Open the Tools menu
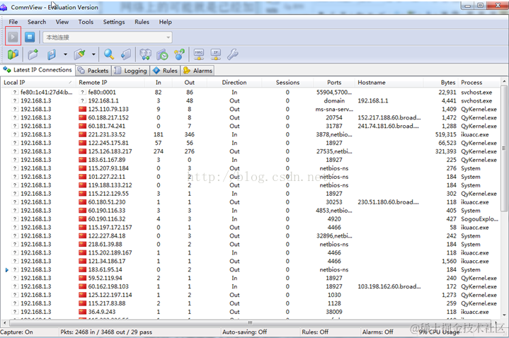Screen dimensions: 509x338 [86, 22]
